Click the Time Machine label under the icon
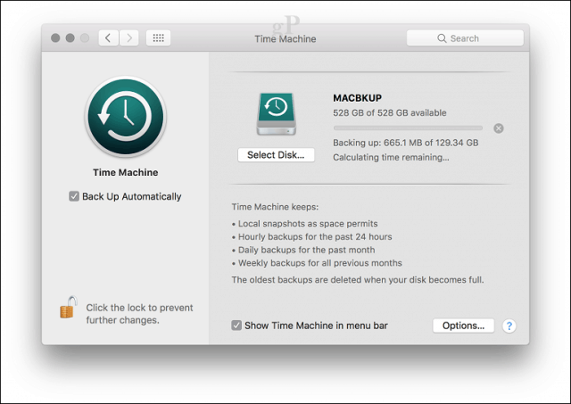 [x=126, y=172]
